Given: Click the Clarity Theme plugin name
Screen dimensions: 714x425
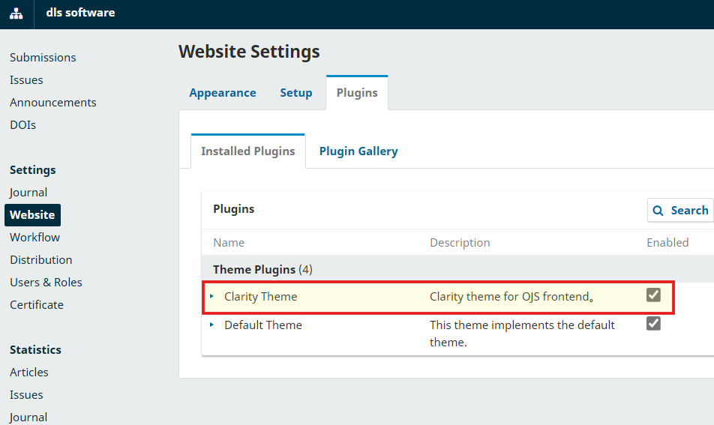Looking at the screenshot, I should coord(261,297).
